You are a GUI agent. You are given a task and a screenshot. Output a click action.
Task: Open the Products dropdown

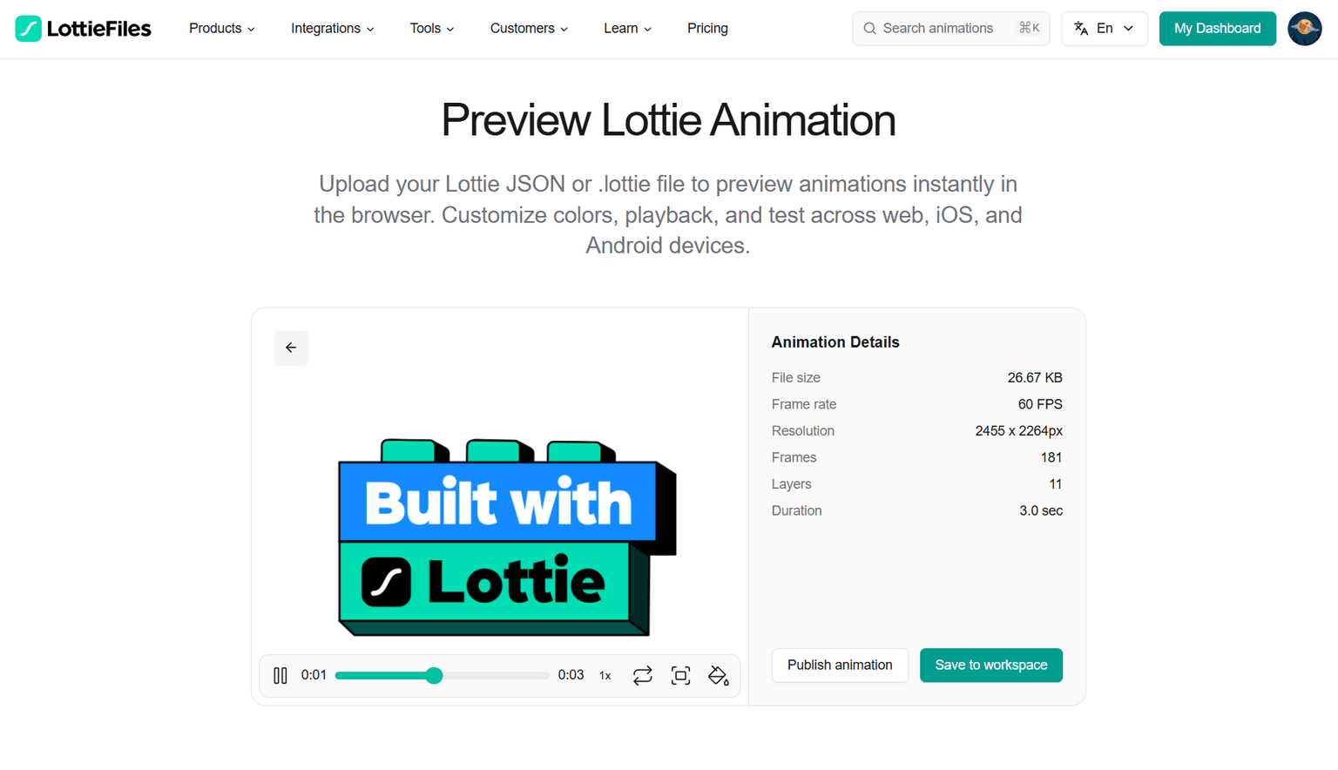click(220, 28)
